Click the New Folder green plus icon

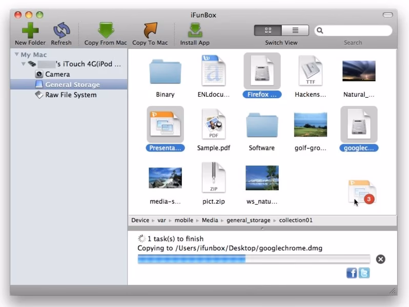click(x=30, y=30)
